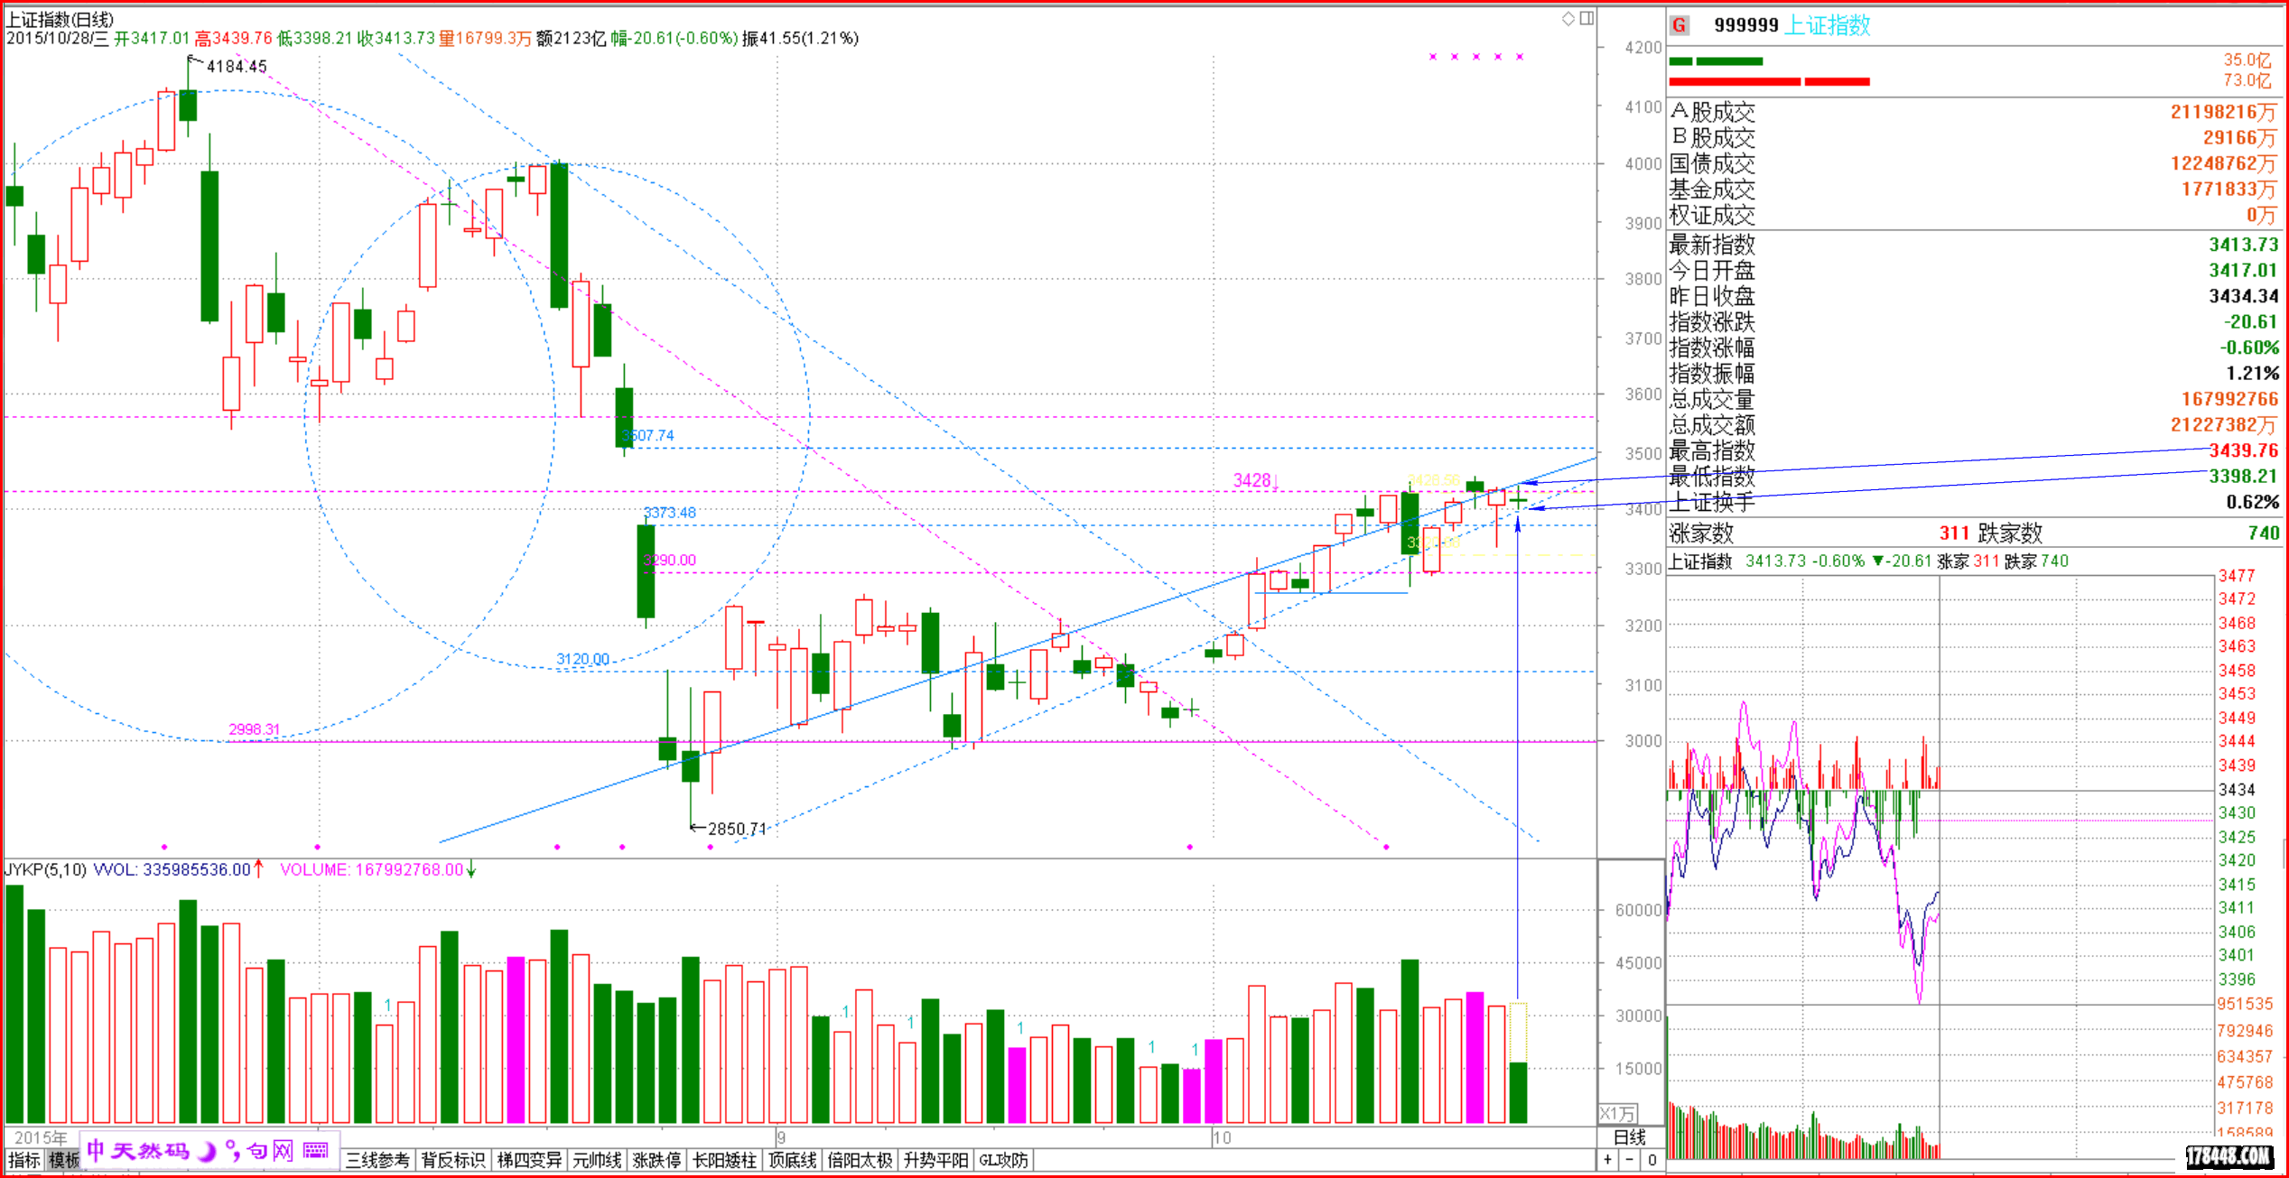Click the 最低指数 value 3398.21

pos(2244,476)
